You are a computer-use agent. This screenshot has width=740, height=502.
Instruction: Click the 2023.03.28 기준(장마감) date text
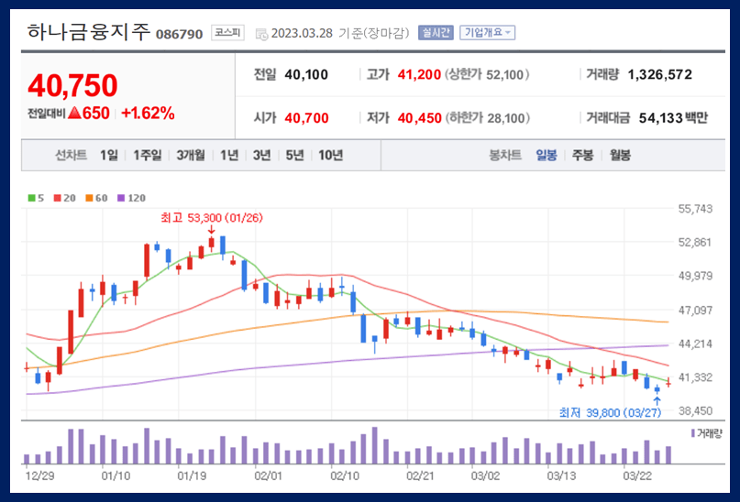(340, 33)
